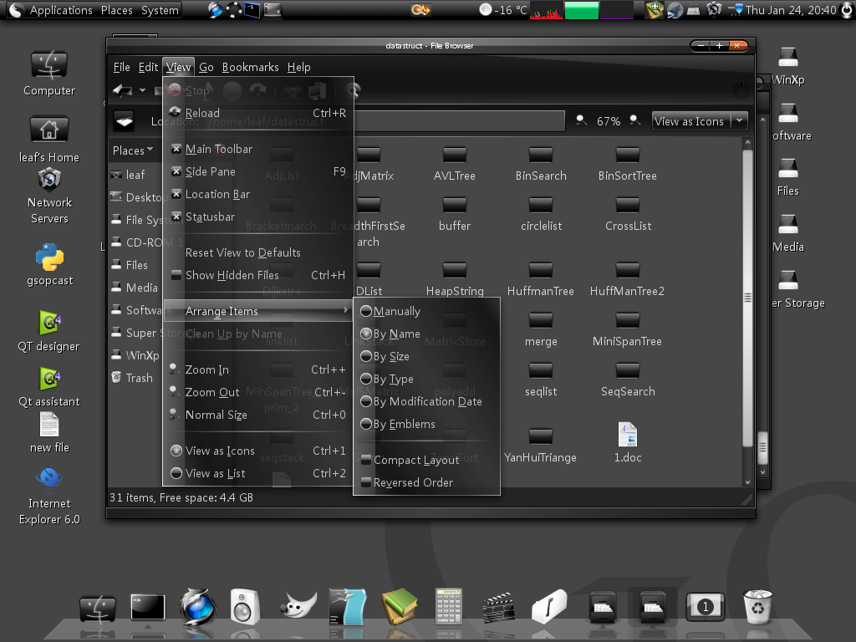The height and width of the screenshot is (642, 856).
Task: Click the zoom in magnifier after 67%
Action: point(635,120)
